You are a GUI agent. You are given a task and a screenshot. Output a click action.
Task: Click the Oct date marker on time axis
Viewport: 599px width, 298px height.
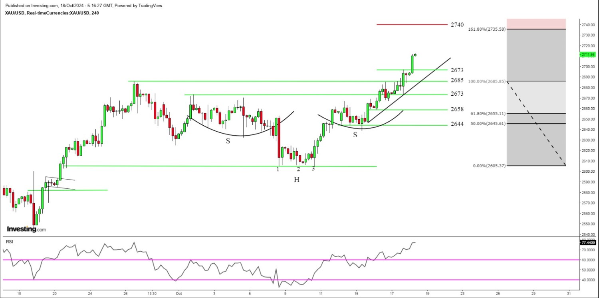pos(179,293)
